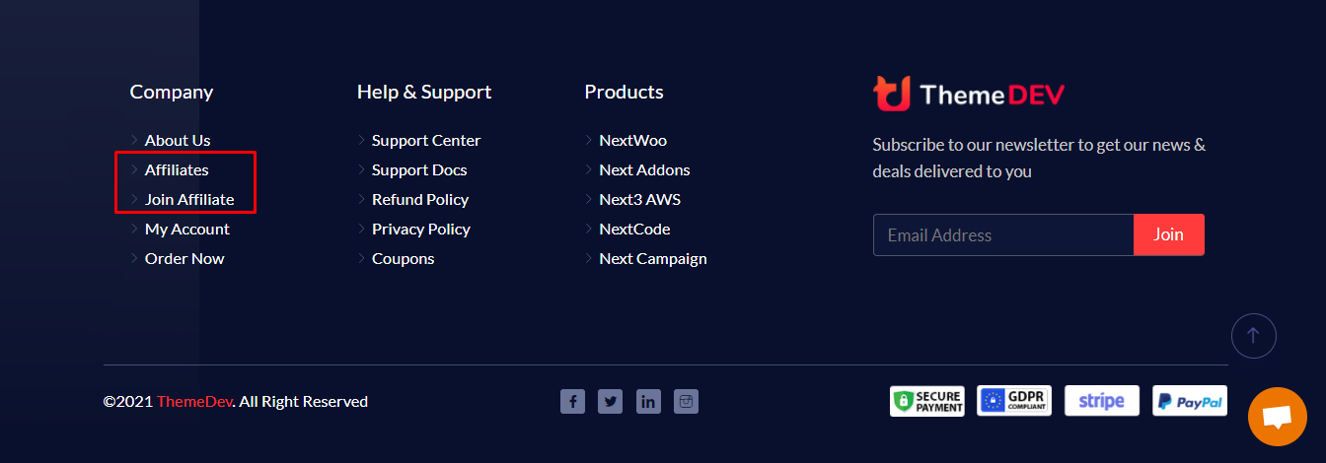Open the Twitter social icon
This screenshot has height=463, width=1326.
point(611,401)
